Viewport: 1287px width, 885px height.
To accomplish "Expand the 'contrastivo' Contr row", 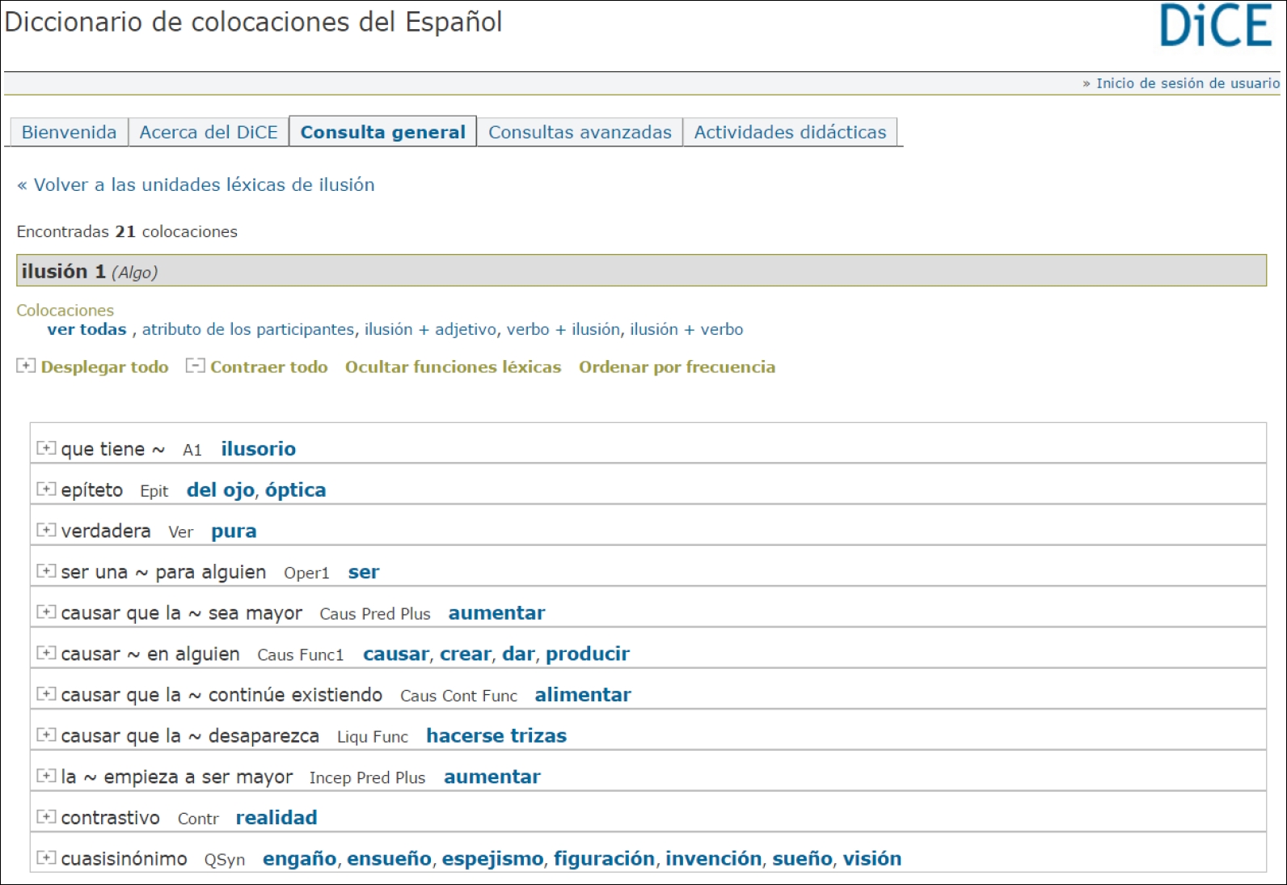I will click(x=46, y=817).
